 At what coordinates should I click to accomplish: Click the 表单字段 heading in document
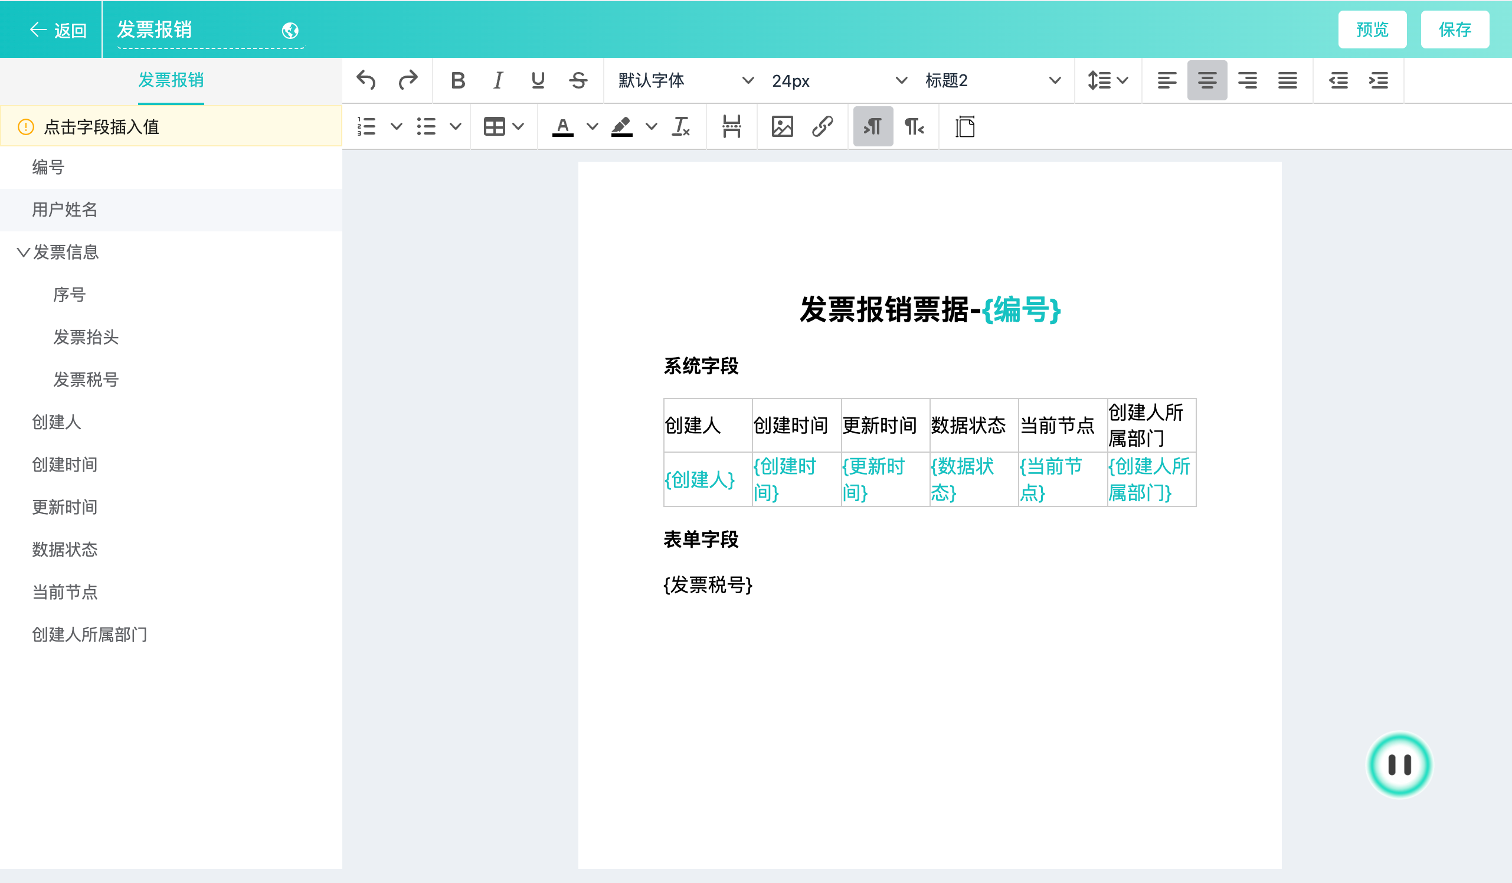click(x=701, y=539)
